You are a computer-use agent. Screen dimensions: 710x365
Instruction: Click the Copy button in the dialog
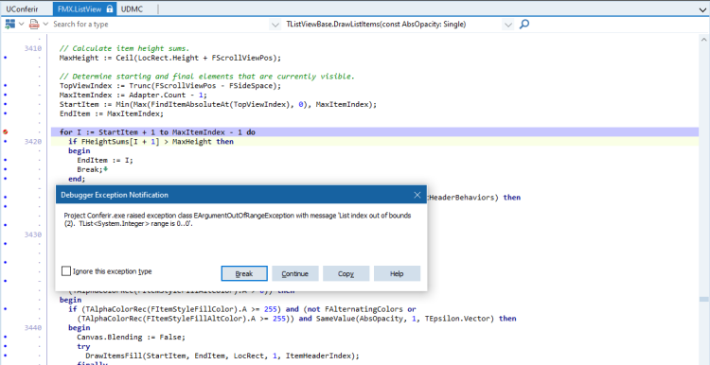(x=346, y=273)
